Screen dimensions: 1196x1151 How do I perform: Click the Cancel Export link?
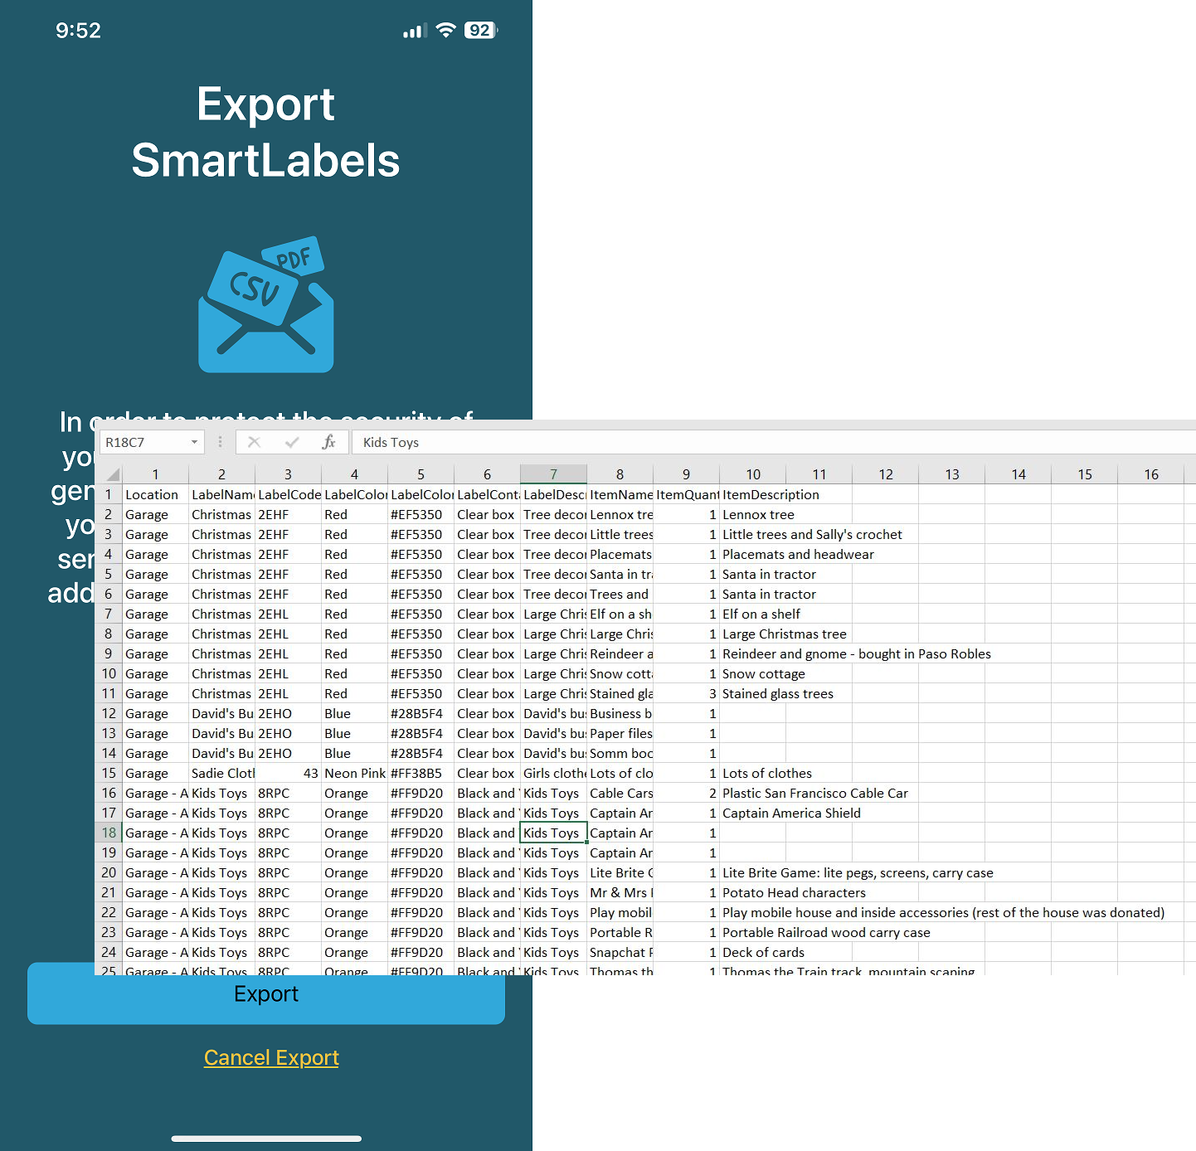[x=270, y=1057]
